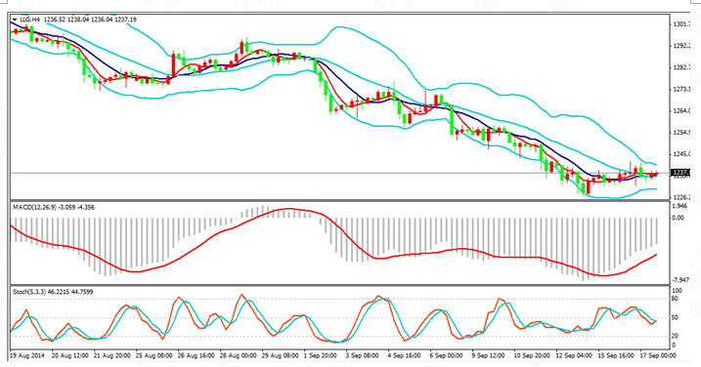The width and height of the screenshot is (701, 367).
Task: Click the LLG.H4 symbol label
Action: [x=30, y=20]
